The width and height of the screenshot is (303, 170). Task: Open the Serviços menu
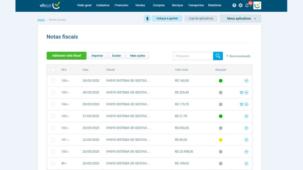[x=177, y=5]
